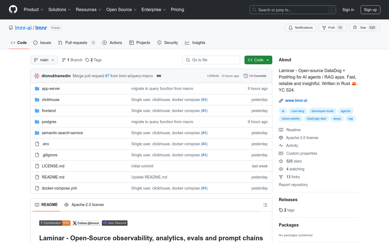The image size is (389, 243).
Task: Click the star icon in Star button
Action: (x=355, y=28)
